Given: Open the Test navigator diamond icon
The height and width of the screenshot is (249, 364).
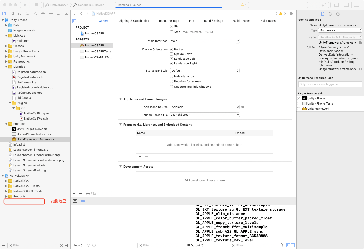Looking at the screenshot, I should (x=43, y=13).
